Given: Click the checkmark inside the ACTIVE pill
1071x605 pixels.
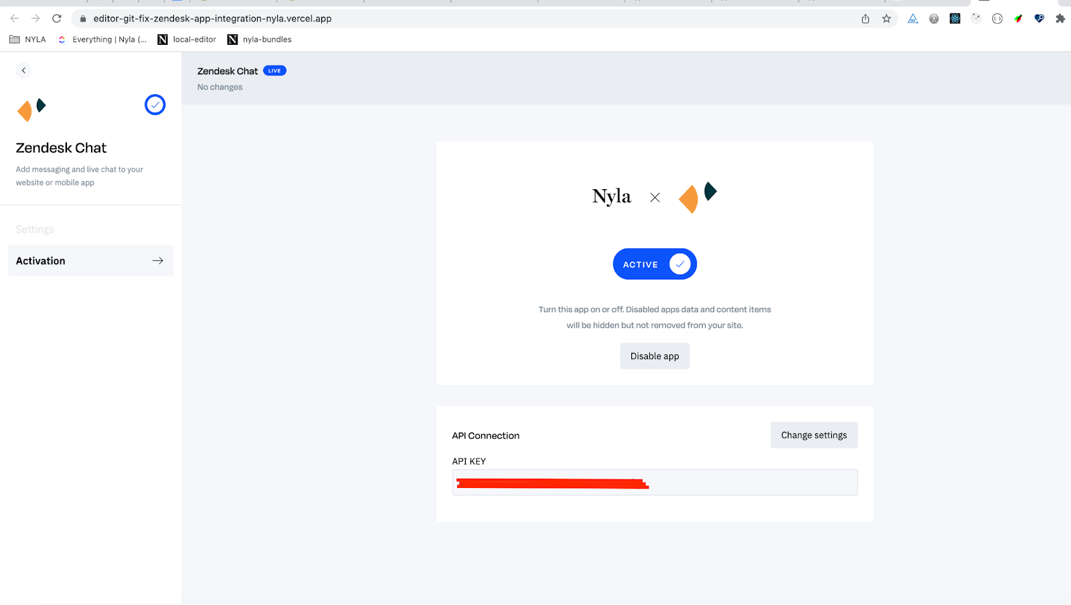Looking at the screenshot, I should point(680,263).
